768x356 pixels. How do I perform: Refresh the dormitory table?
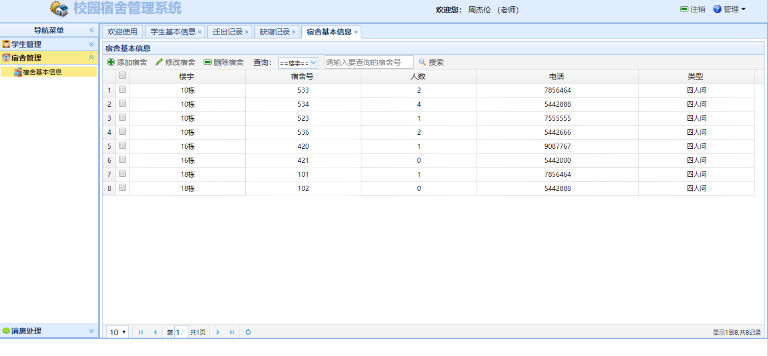[x=248, y=332]
